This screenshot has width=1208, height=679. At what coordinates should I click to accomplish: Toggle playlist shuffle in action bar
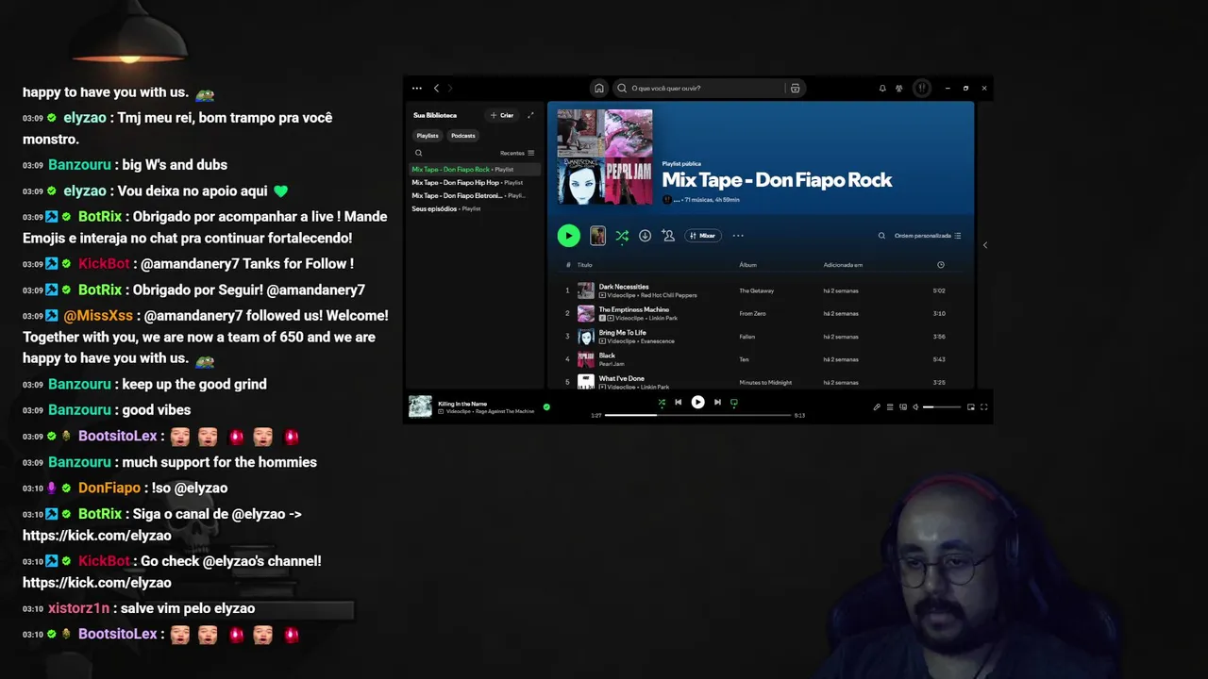[622, 236]
